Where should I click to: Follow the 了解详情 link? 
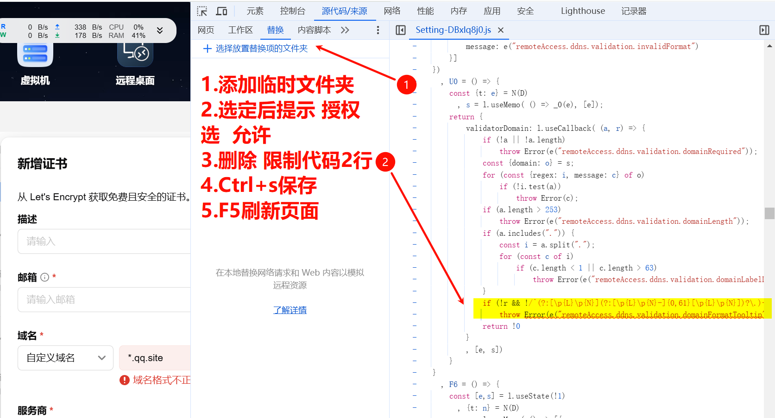point(290,310)
